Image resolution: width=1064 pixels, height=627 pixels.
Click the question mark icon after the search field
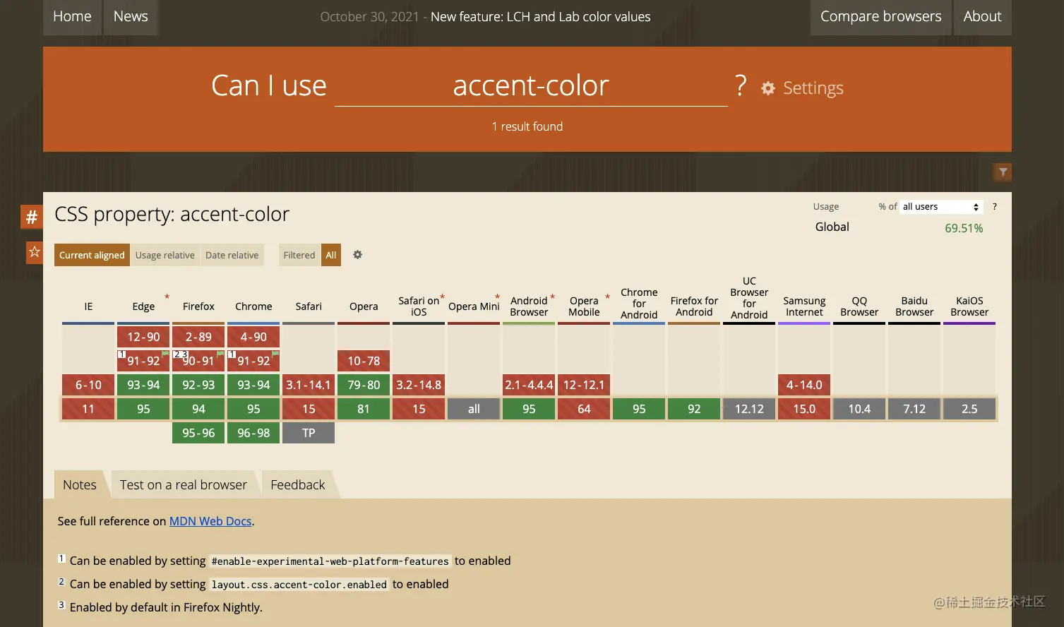(740, 86)
